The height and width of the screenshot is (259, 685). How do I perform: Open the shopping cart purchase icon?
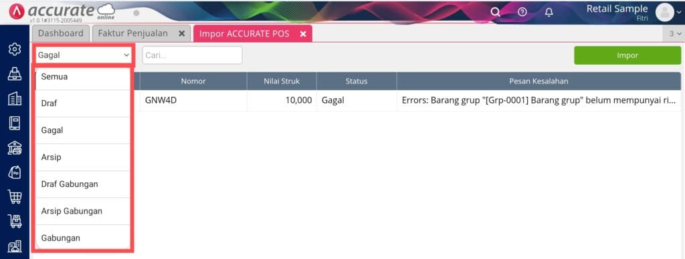click(15, 197)
